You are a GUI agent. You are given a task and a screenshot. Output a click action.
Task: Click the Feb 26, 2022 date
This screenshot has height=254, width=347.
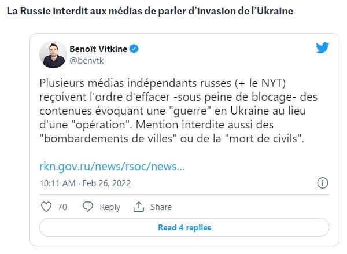coord(106,183)
